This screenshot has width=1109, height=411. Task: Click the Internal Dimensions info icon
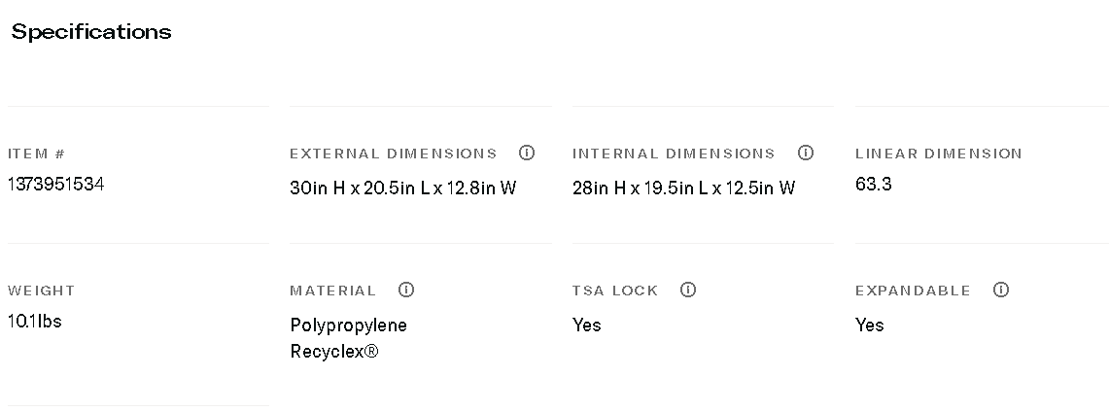(x=805, y=153)
